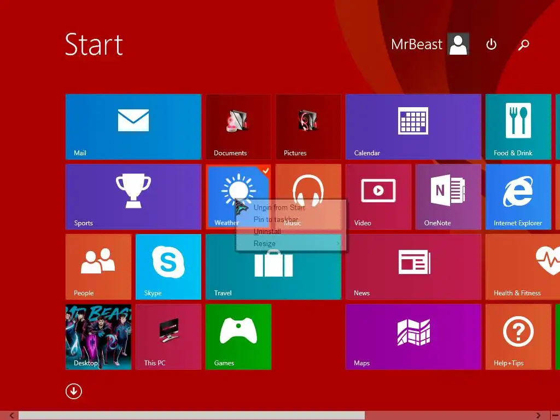Open the Sports trophy tile
This screenshot has height=420, width=560.
(x=133, y=196)
